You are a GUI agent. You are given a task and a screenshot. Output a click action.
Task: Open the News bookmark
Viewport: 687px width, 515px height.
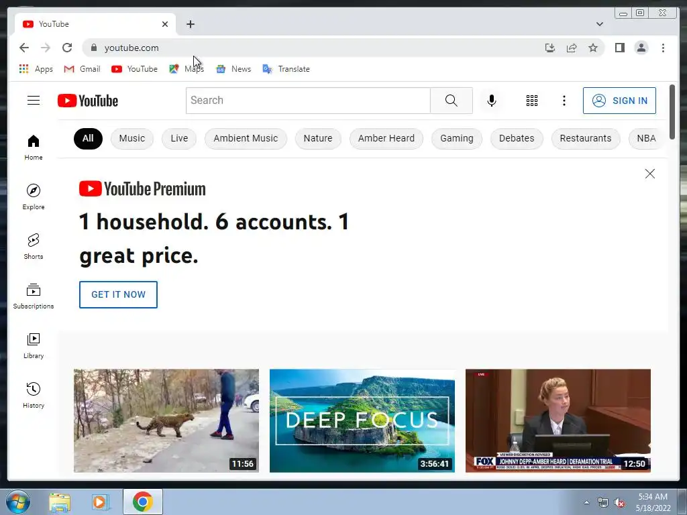(x=233, y=69)
